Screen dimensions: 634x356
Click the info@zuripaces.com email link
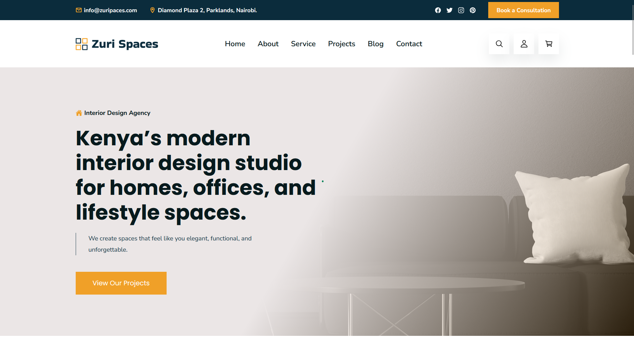(110, 10)
